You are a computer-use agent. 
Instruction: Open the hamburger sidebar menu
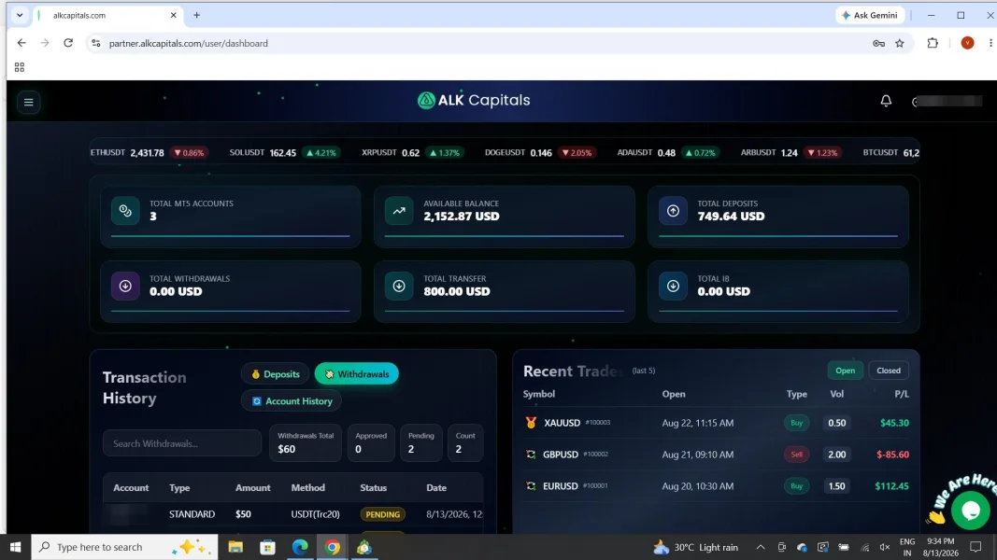(29, 103)
